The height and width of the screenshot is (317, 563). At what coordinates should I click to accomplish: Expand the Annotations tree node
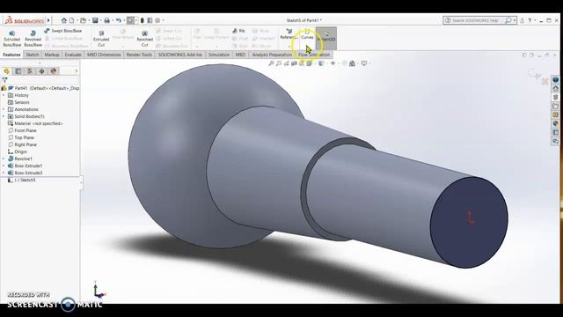point(4,109)
